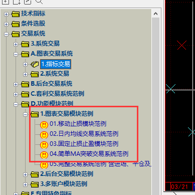Select the 技术指标 tree item
Screen dimensions: 195x195
pos(33,14)
